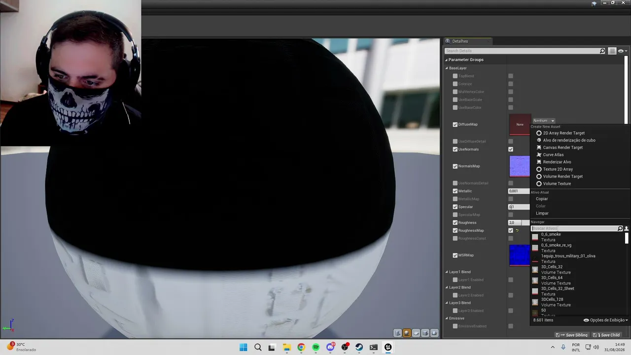Choose Volume Texture option
The image size is (631, 355).
pos(557,184)
